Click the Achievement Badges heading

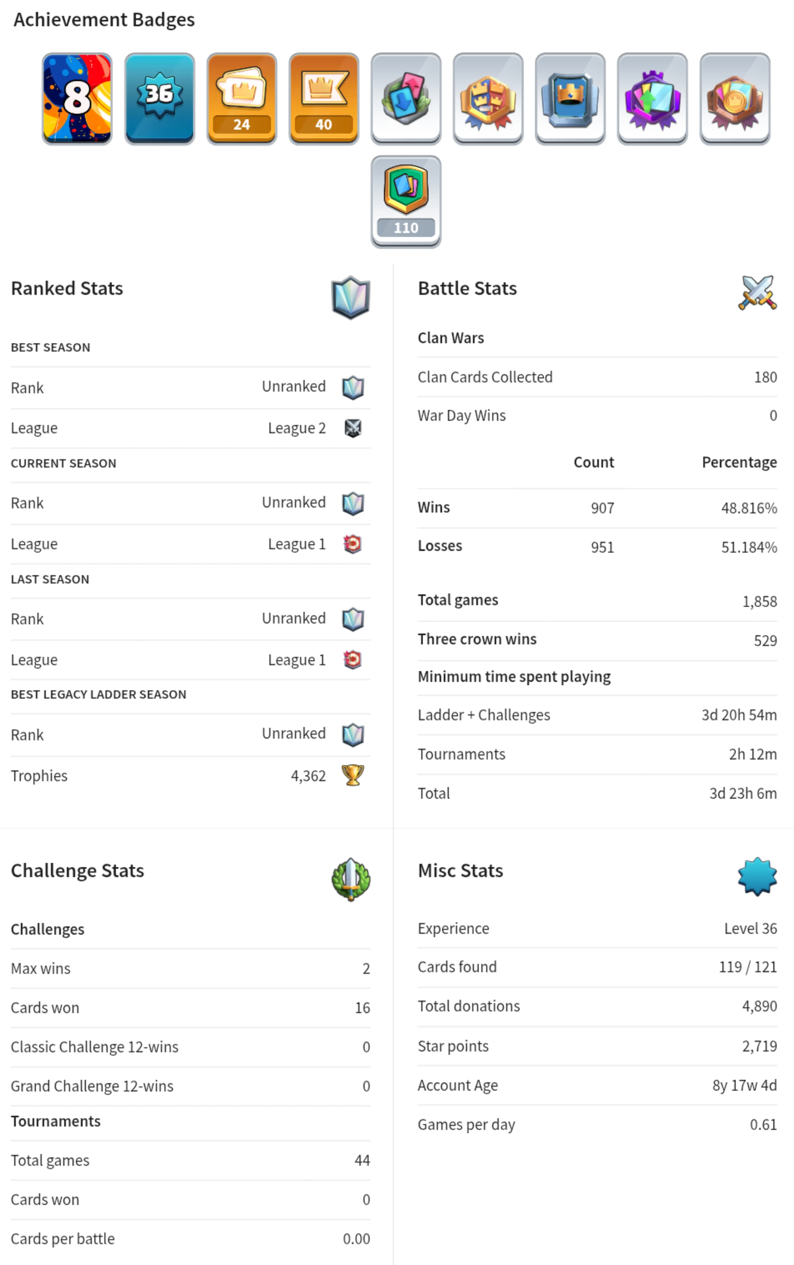point(104,19)
